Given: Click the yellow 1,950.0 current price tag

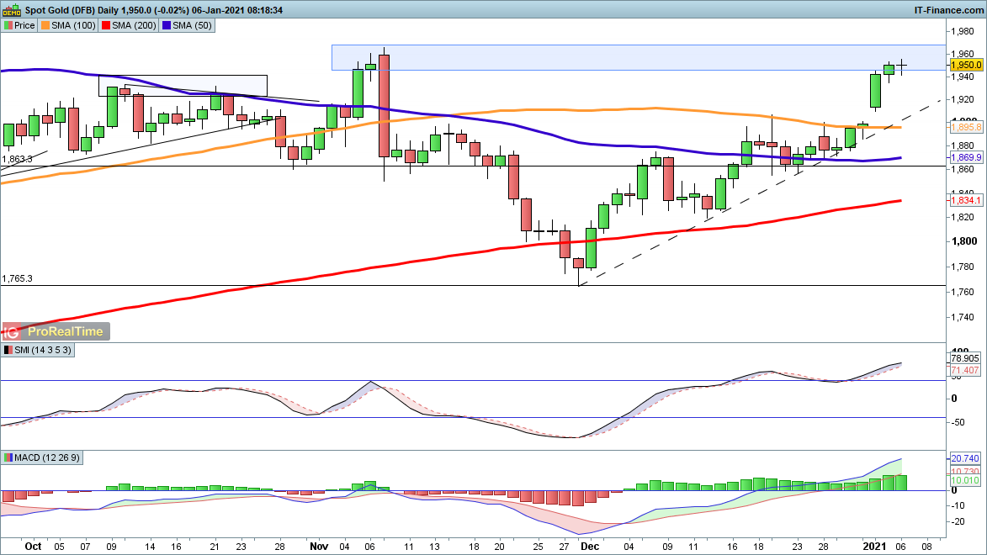Looking at the screenshot, I should (965, 65).
